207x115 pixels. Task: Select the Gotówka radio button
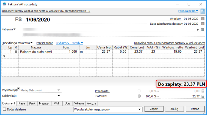[139, 96]
